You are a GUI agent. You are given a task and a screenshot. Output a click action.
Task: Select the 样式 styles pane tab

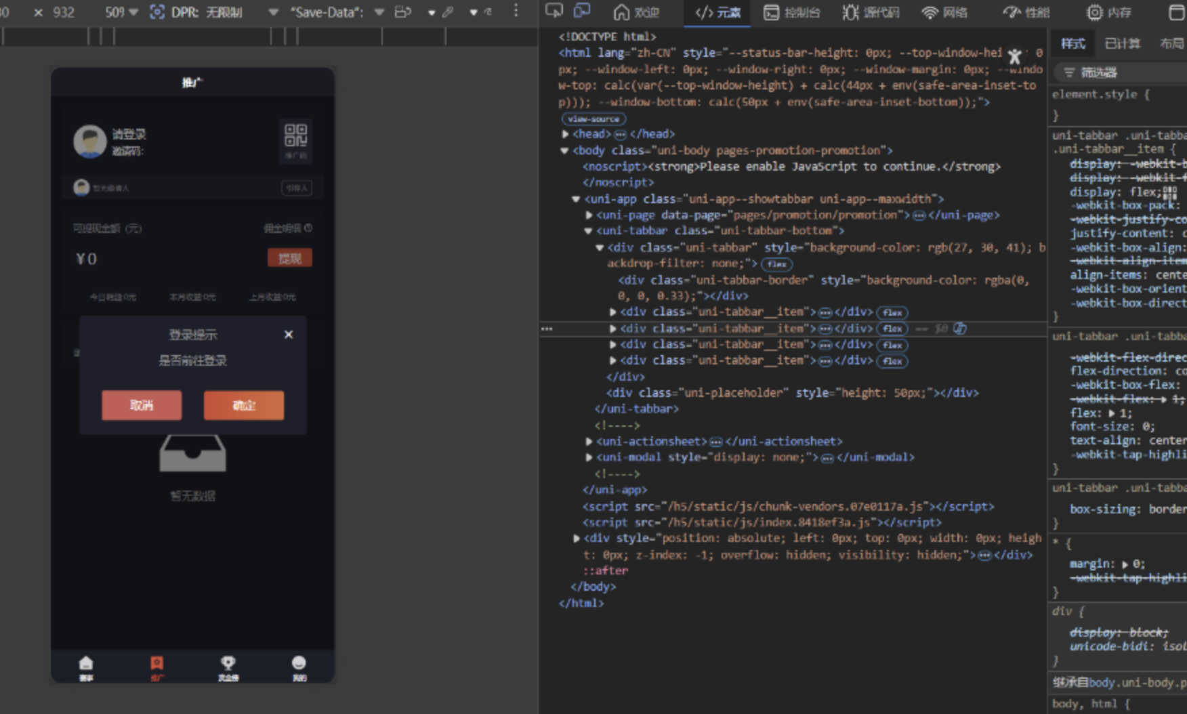point(1073,44)
